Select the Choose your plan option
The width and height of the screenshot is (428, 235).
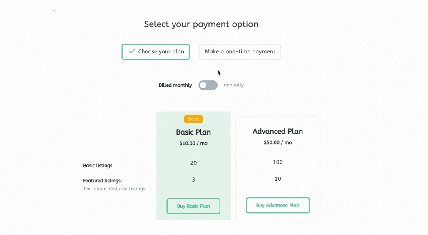pyautogui.click(x=156, y=51)
